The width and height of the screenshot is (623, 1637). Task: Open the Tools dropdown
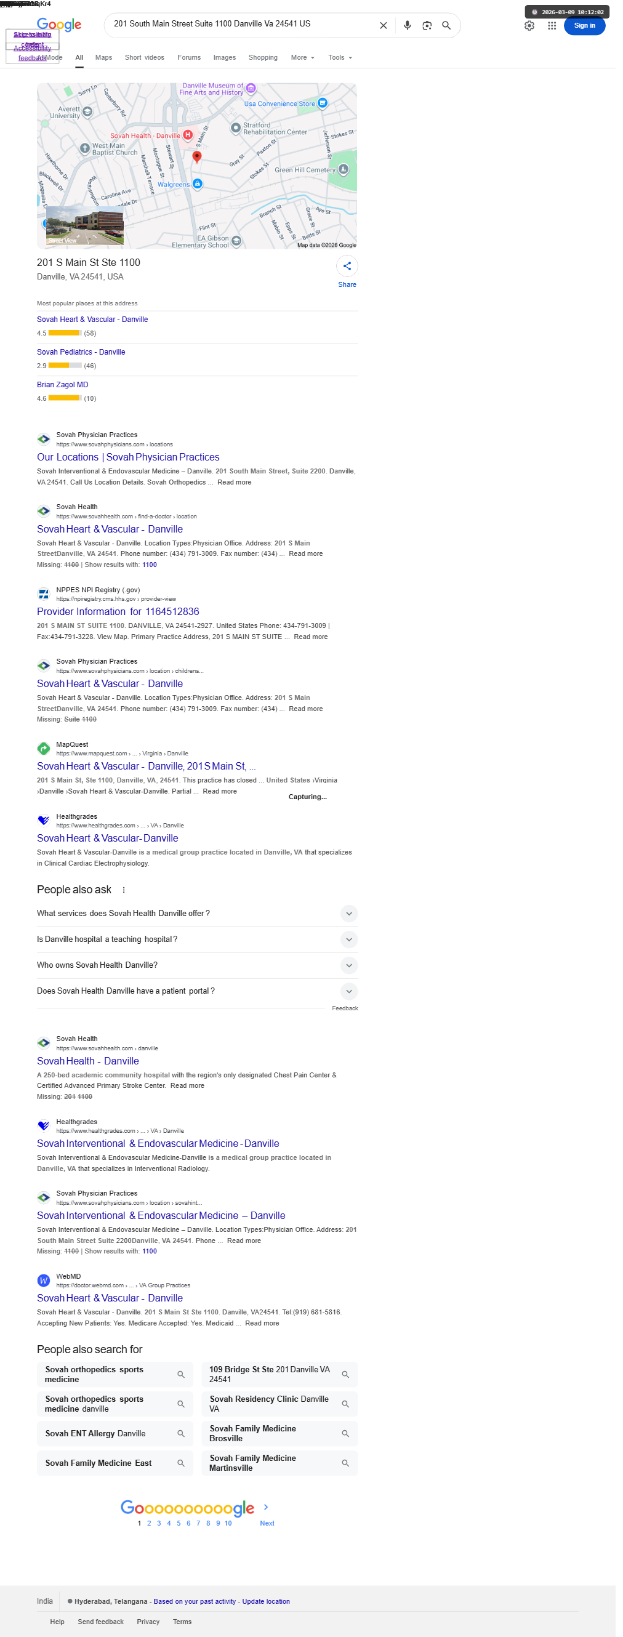[x=344, y=58]
